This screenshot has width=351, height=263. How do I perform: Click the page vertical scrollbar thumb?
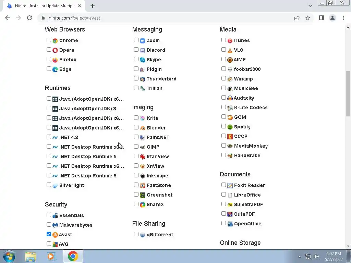tap(348, 94)
